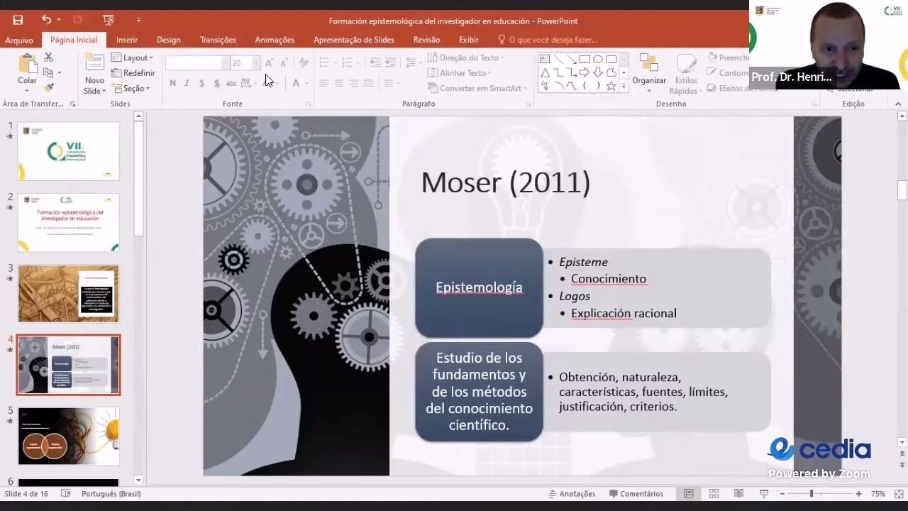
Task: Click the bullet list icon
Action: click(x=324, y=62)
